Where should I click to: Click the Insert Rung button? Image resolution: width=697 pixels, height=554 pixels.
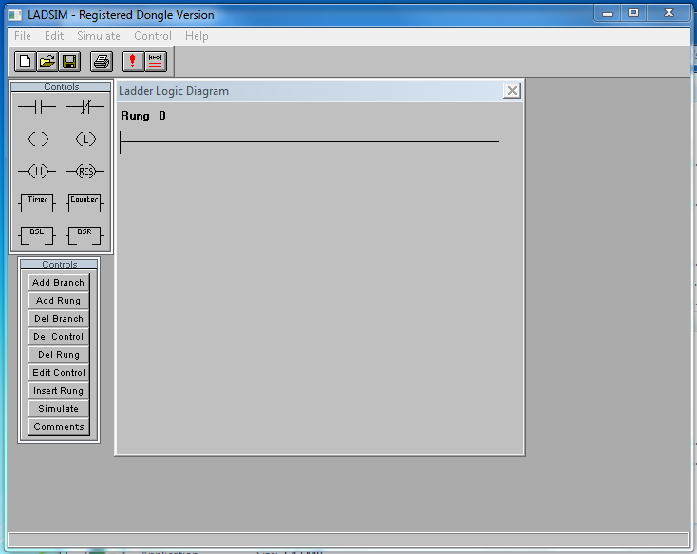(59, 391)
